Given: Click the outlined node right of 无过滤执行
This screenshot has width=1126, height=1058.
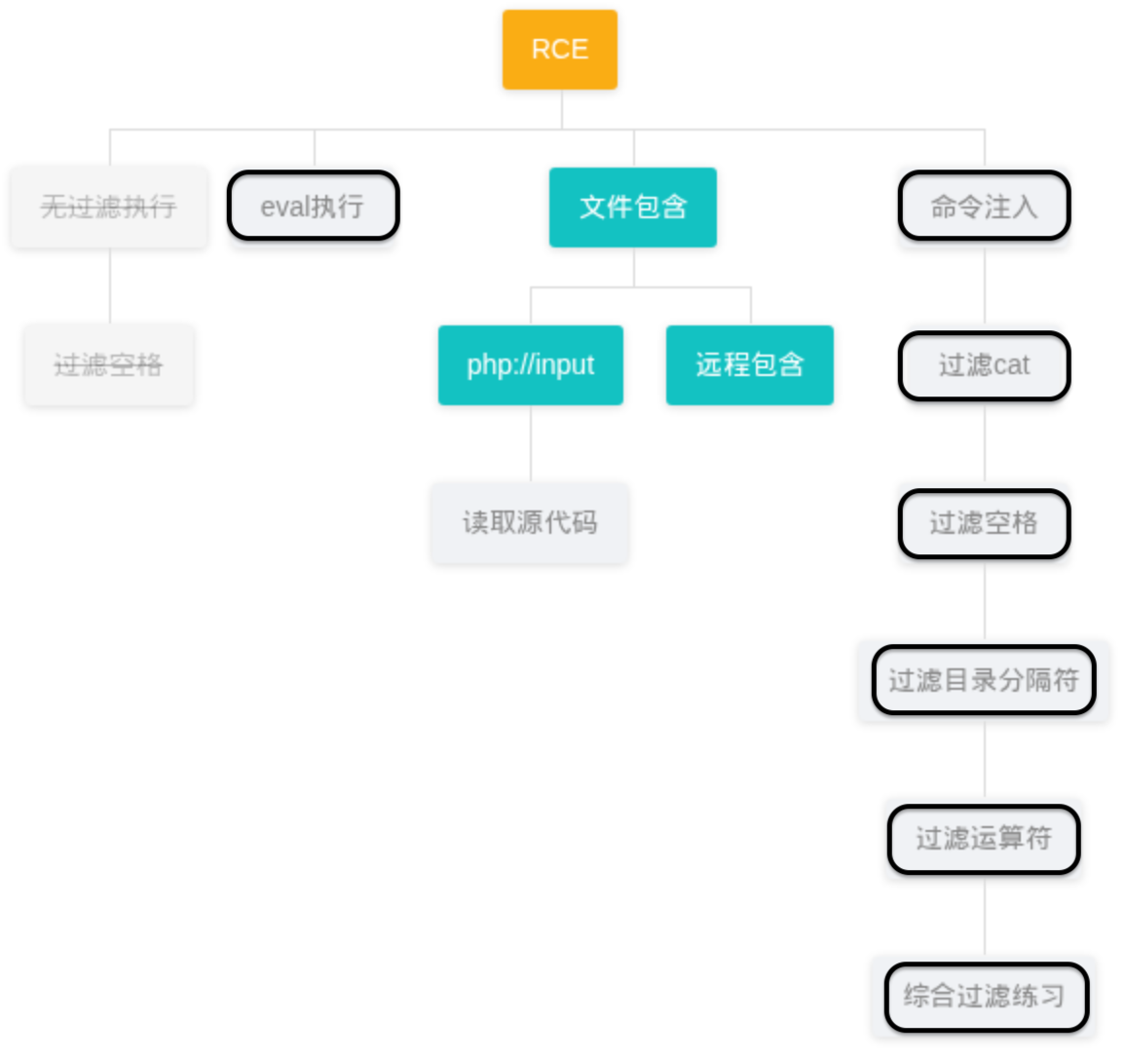Looking at the screenshot, I should (313, 207).
